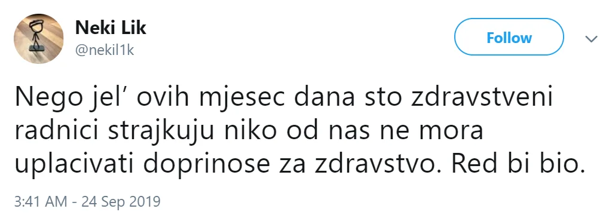Click the Follow button
This screenshot has height=221, width=609.
click(509, 37)
